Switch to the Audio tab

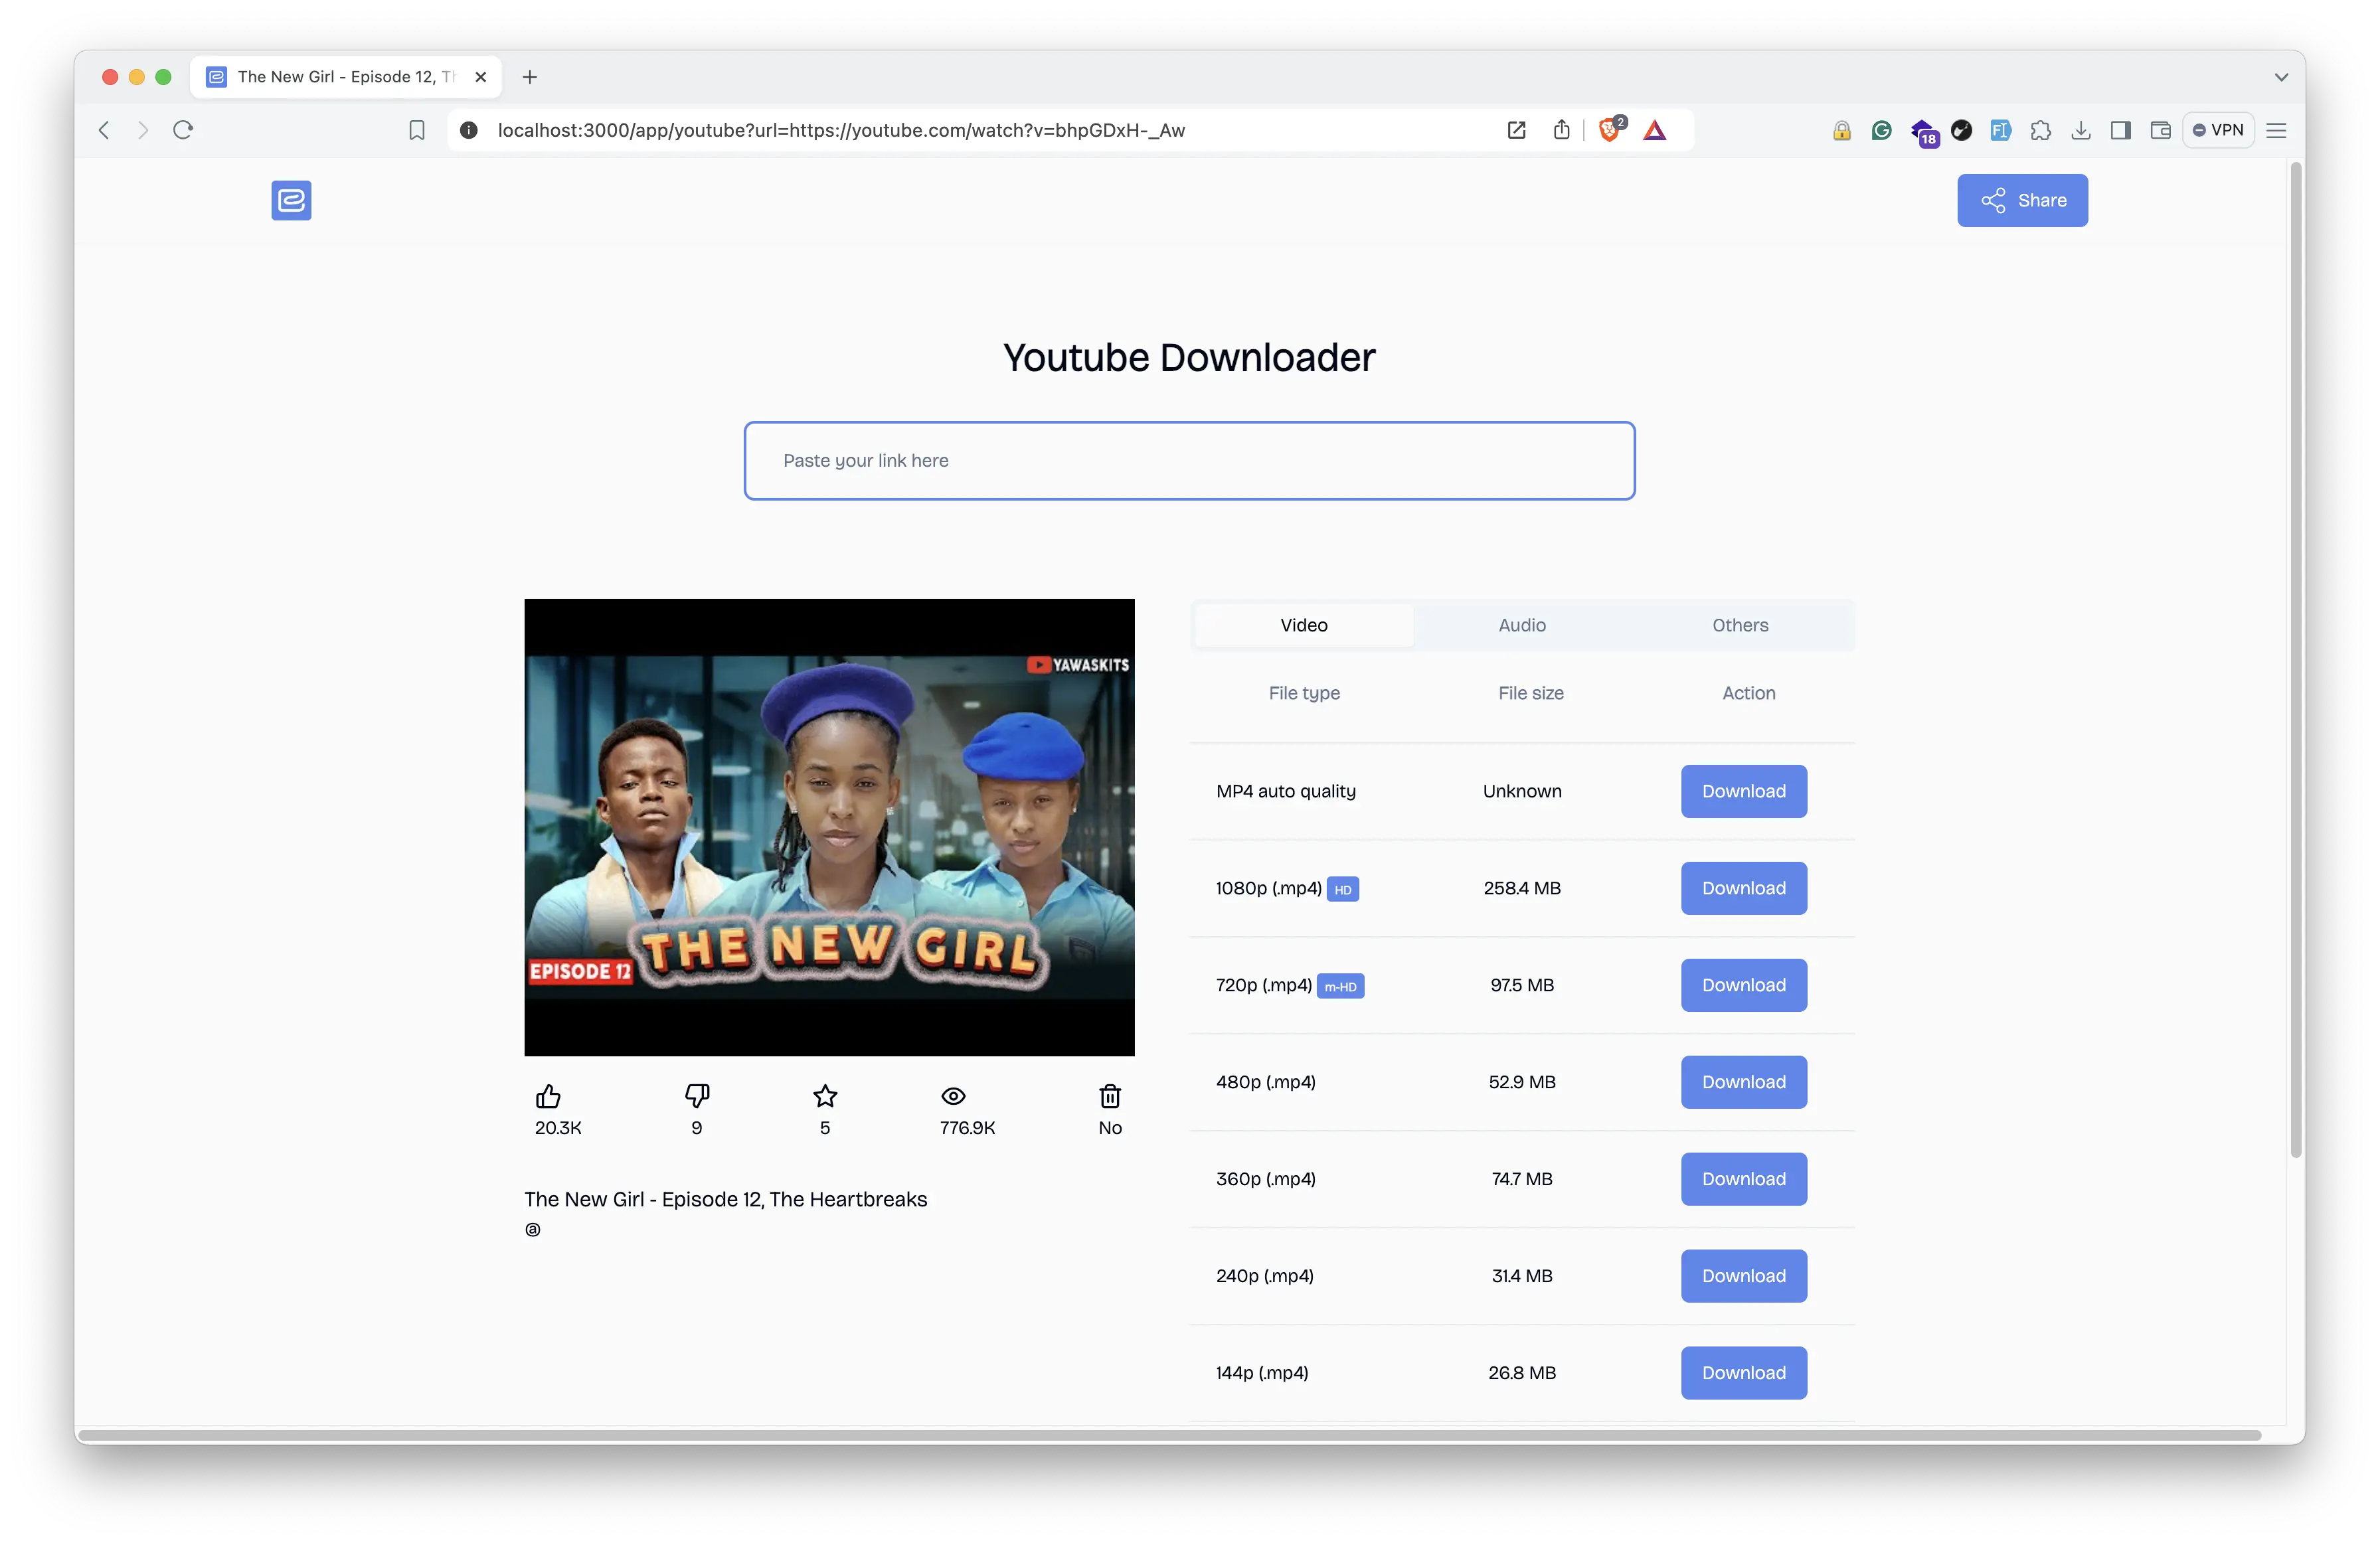1522,625
